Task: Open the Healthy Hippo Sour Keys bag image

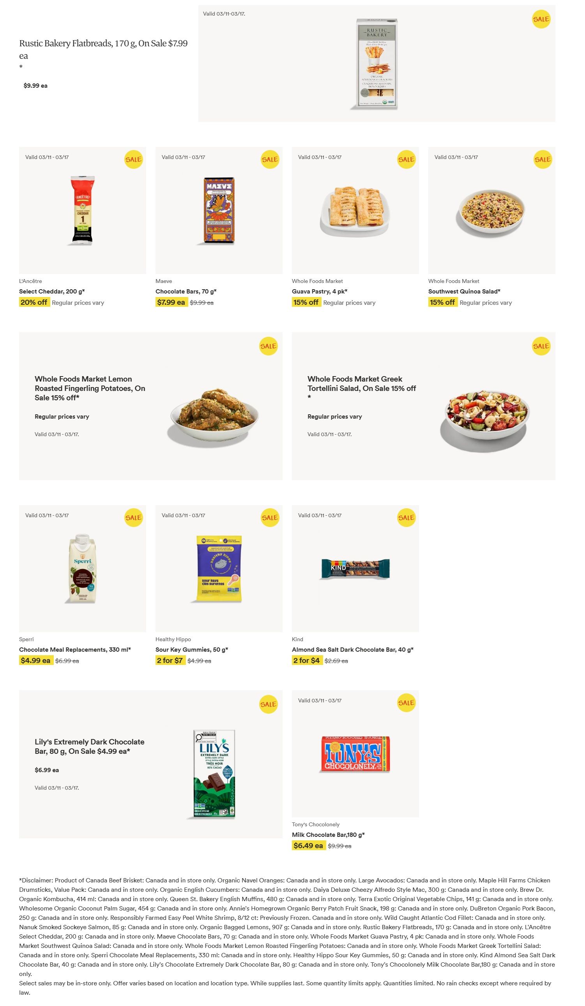Action: [219, 568]
